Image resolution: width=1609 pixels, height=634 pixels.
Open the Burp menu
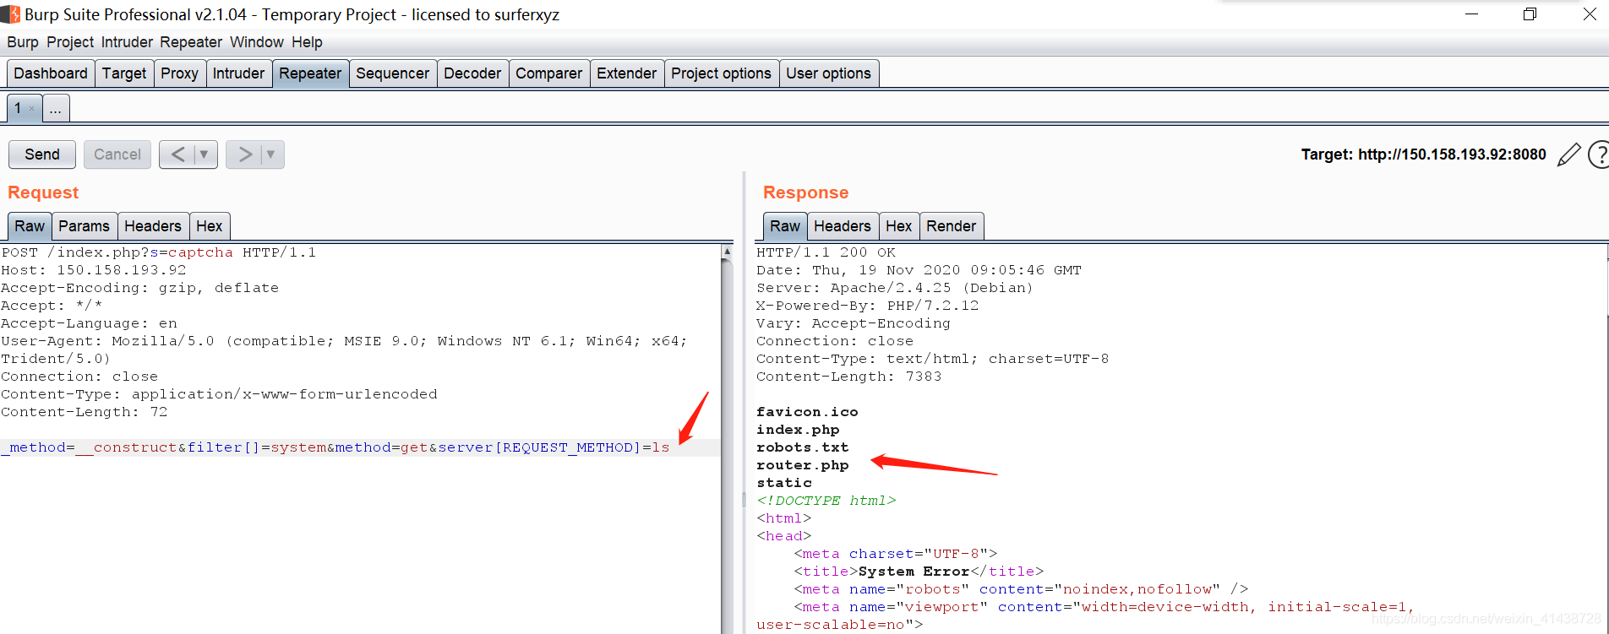[23, 42]
